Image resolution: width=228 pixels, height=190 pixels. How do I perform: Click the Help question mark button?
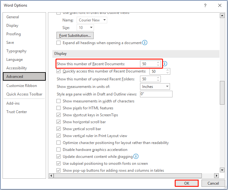(205, 6)
